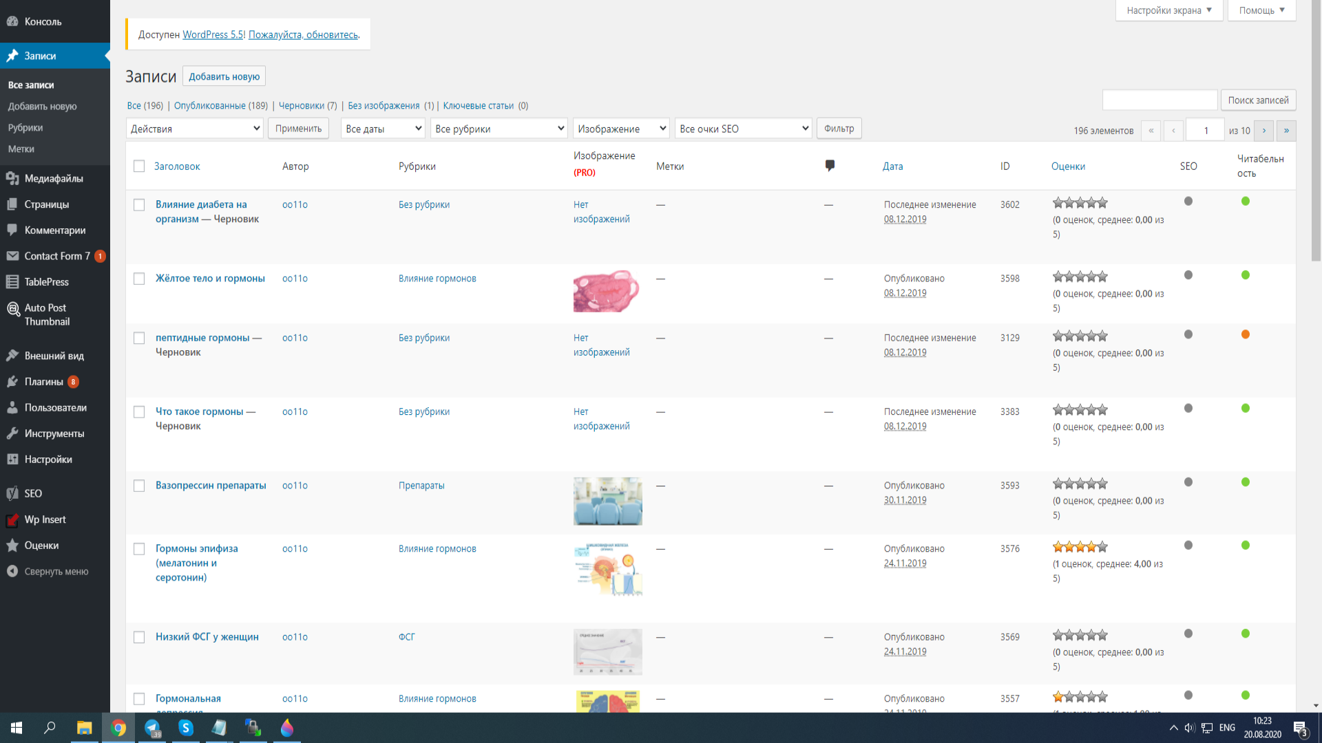Open Chrome from the Windows taskbar
This screenshot has height=743, width=1322.
tap(118, 728)
